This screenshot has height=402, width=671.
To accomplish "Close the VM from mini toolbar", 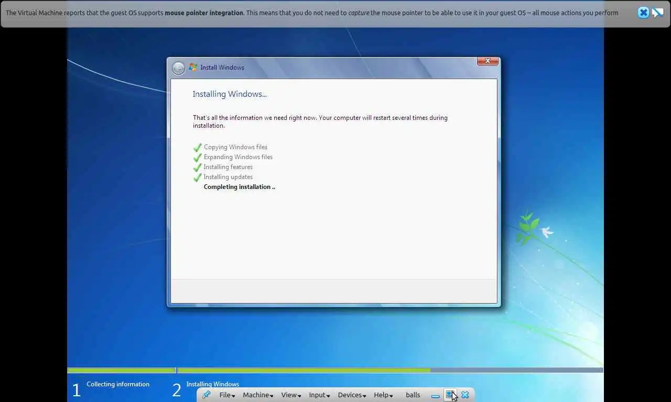I will (465, 395).
